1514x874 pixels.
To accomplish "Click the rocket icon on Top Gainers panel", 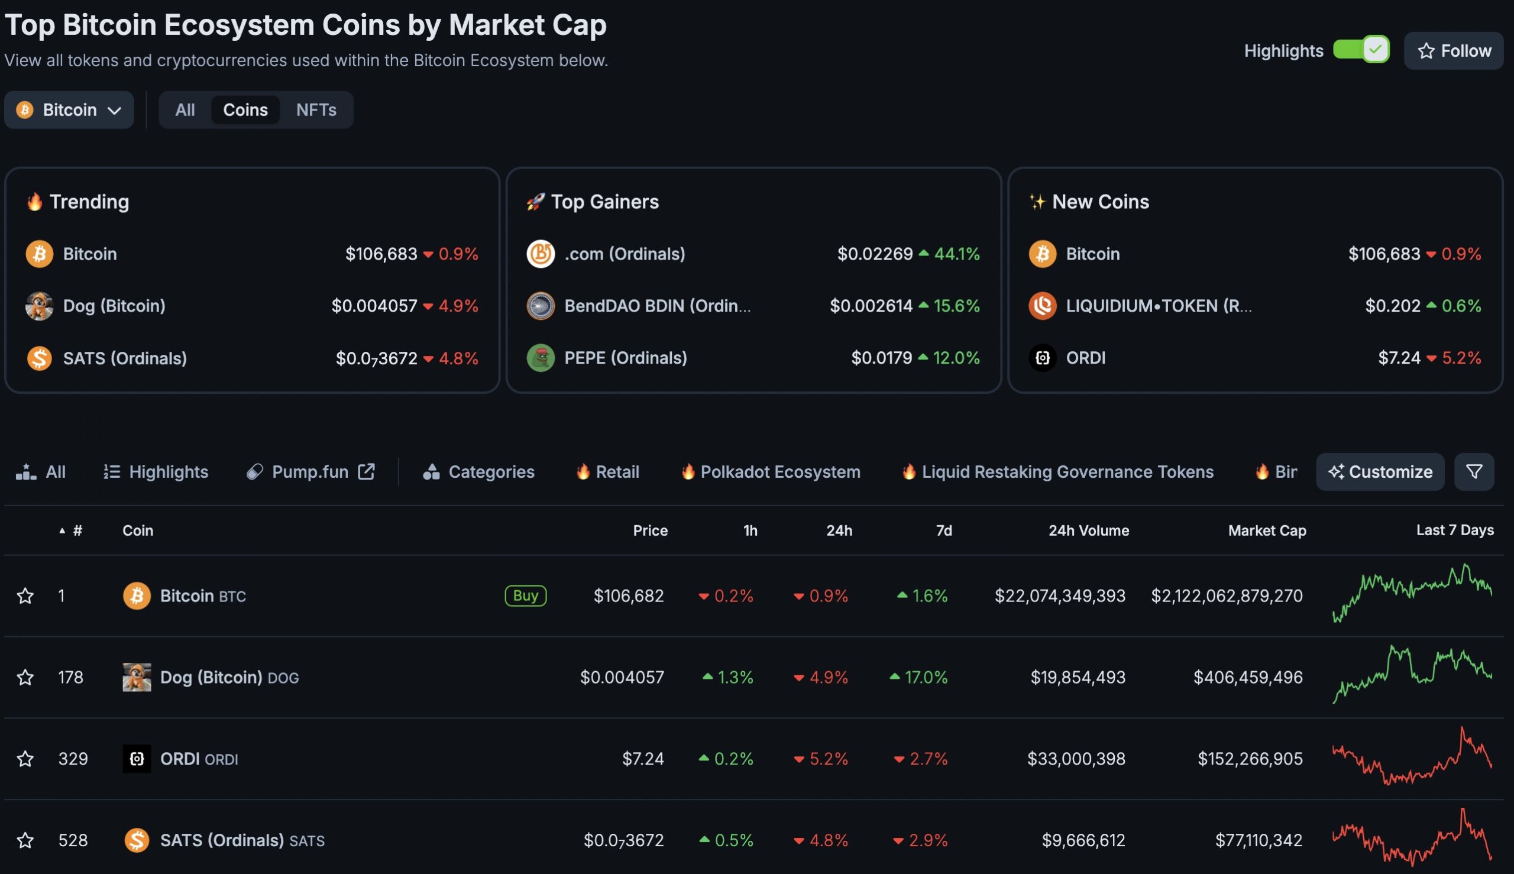I will click(x=536, y=202).
